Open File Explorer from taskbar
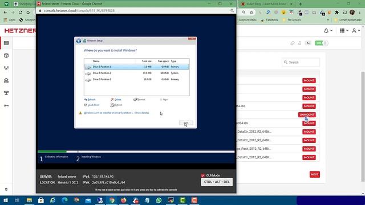The image size is (365, 205). 29,200
